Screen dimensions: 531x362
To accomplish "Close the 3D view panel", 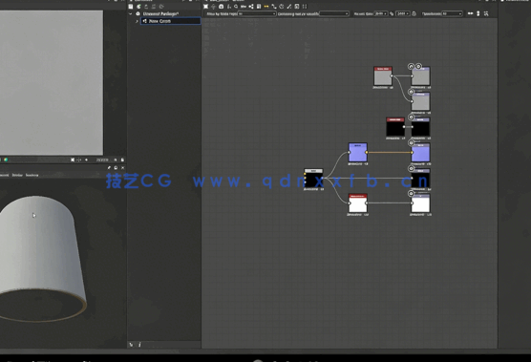I will (x=122, y=167).
